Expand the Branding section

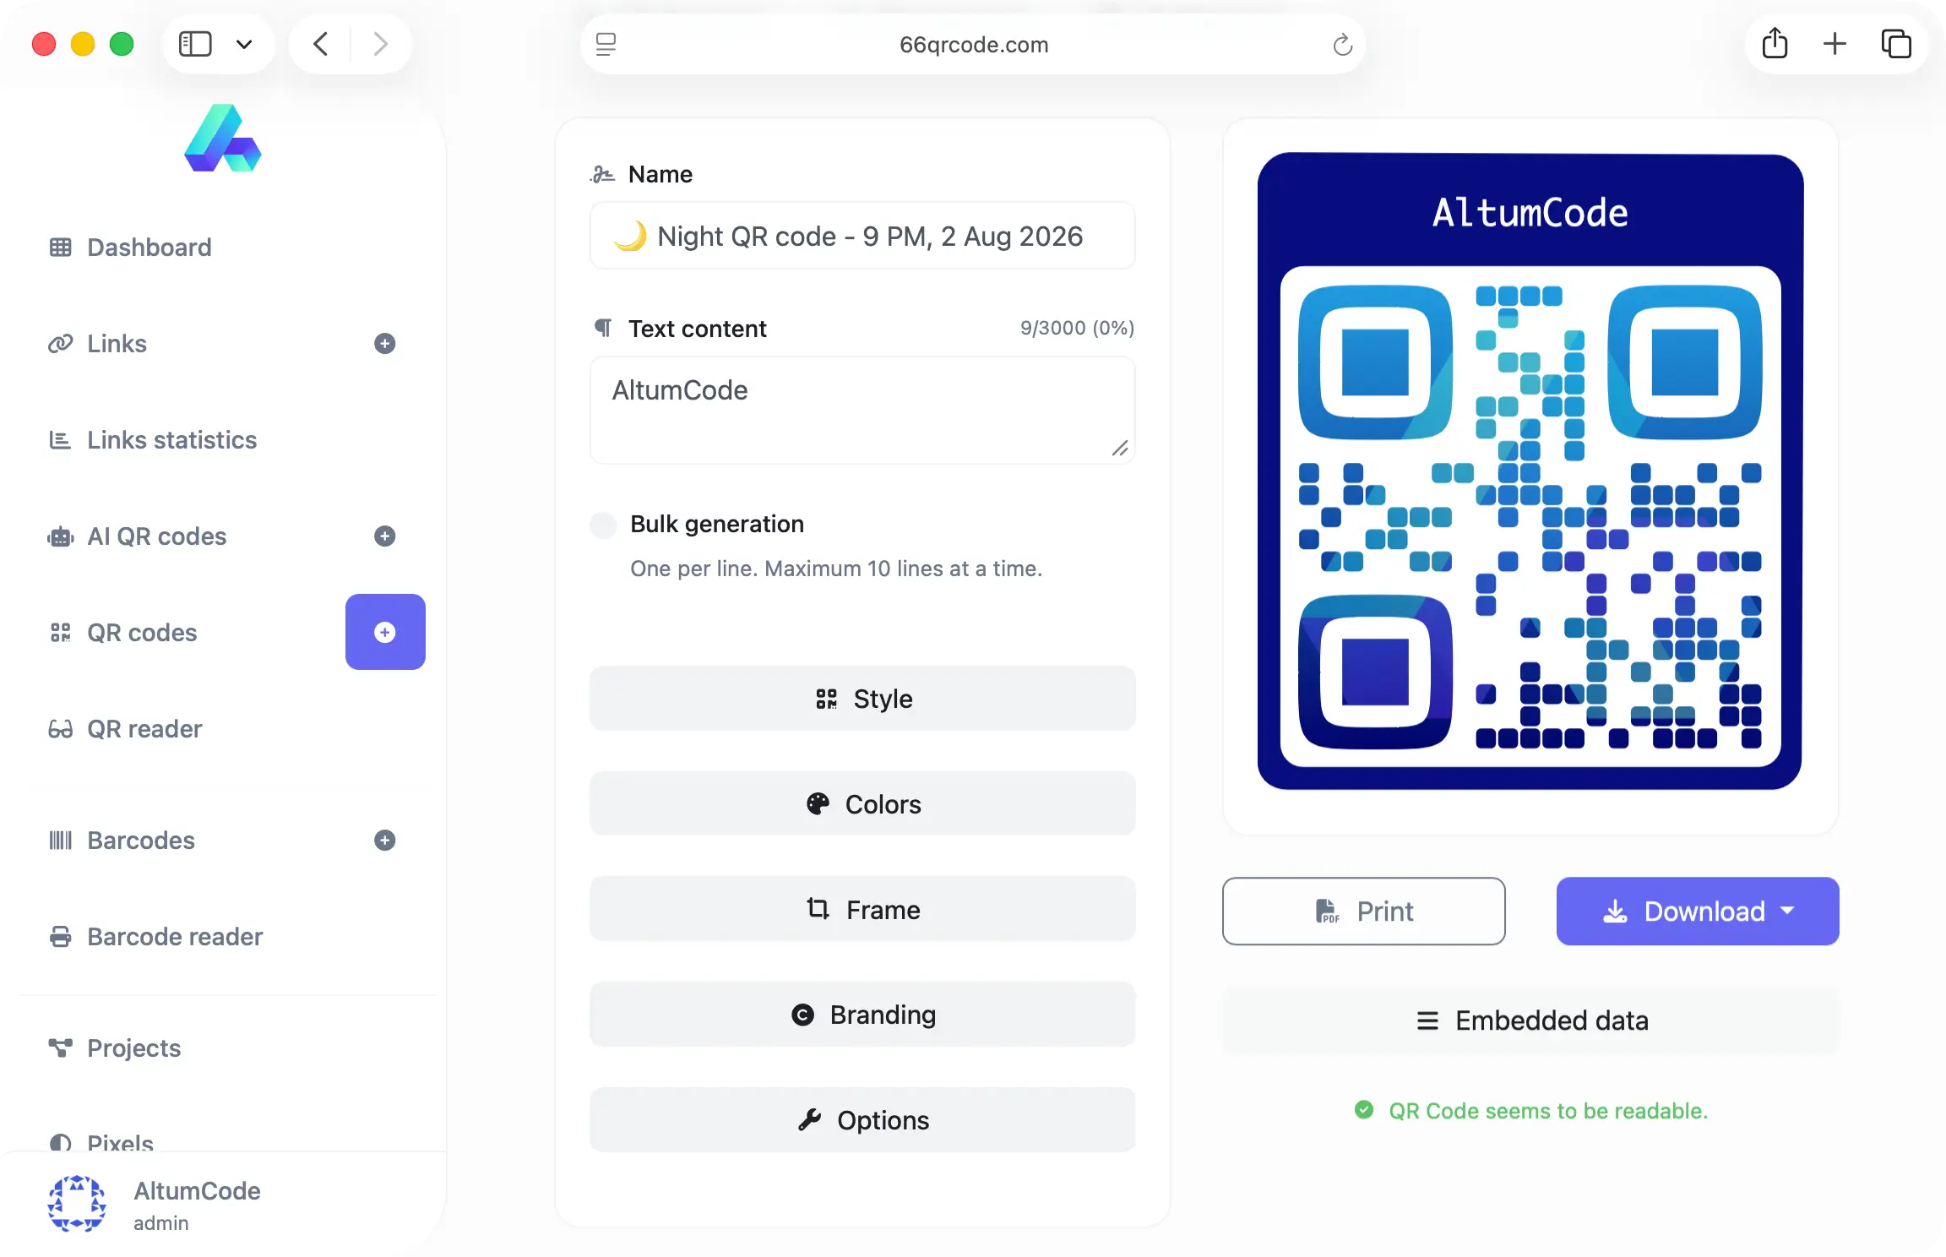862,1015
